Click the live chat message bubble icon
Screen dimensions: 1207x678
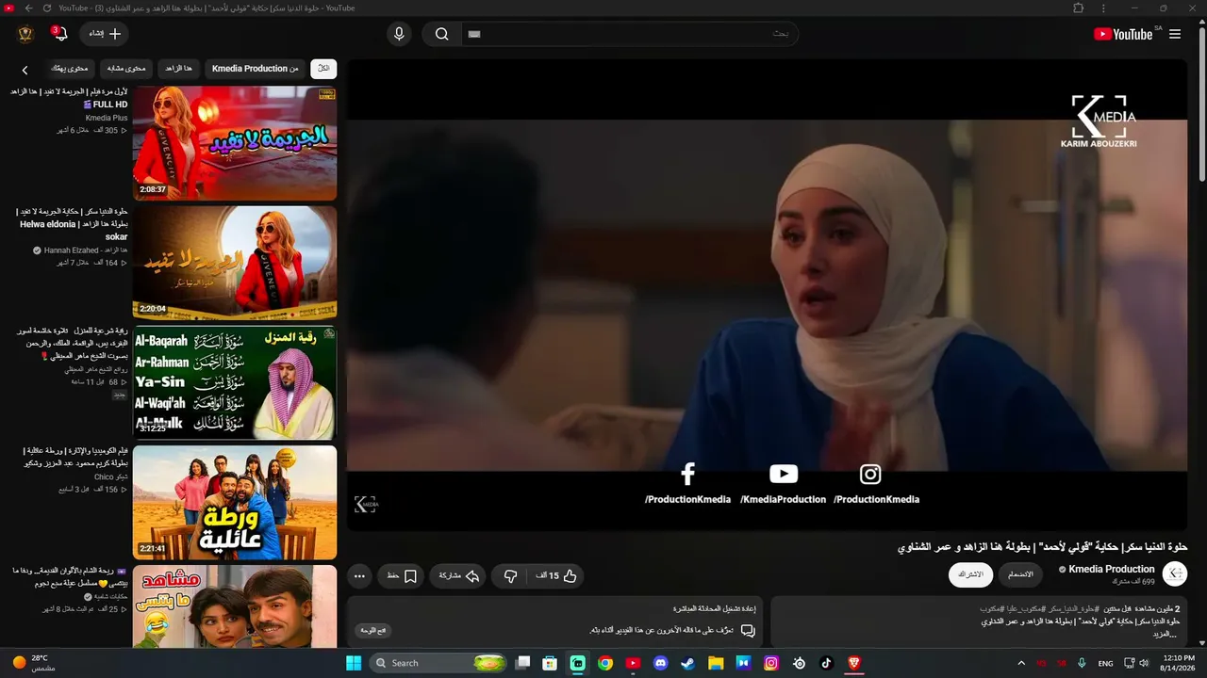[748, 630]
